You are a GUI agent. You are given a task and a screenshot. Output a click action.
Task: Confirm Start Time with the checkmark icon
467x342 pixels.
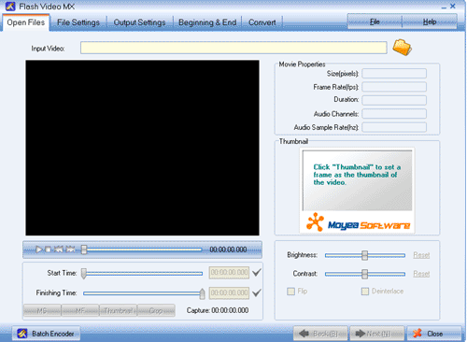click(257, 273)
